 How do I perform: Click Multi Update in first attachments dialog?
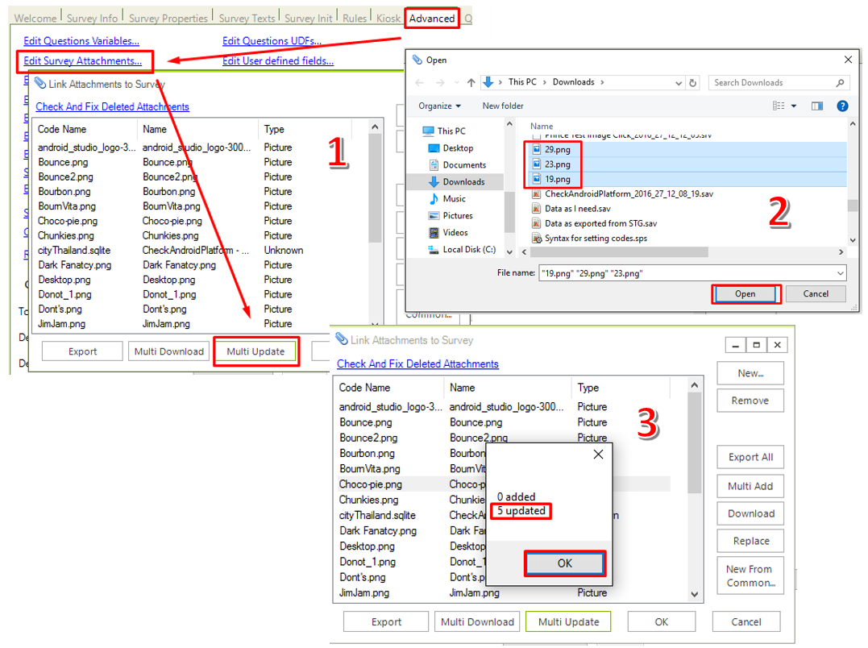point(255,351)
